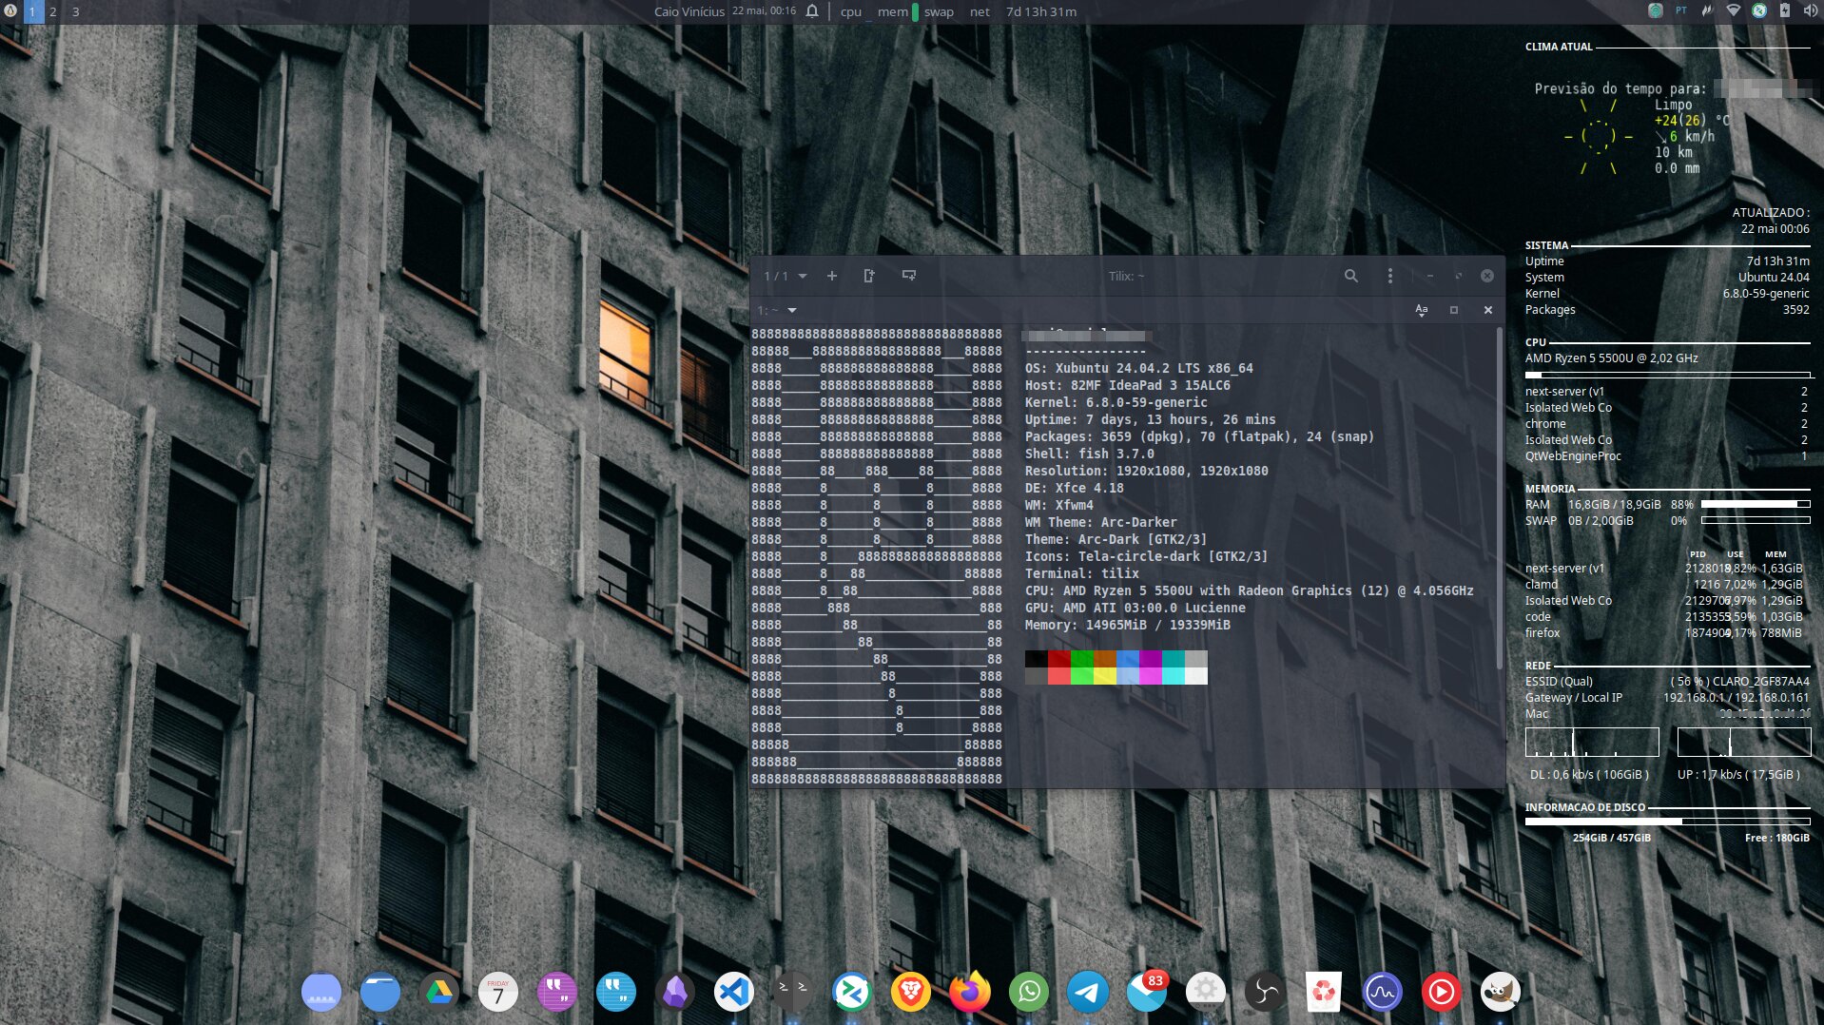Maximize the terminal pane in Tilix

[x=1454, y=310]
